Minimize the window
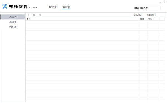 (x=160, y=2)
